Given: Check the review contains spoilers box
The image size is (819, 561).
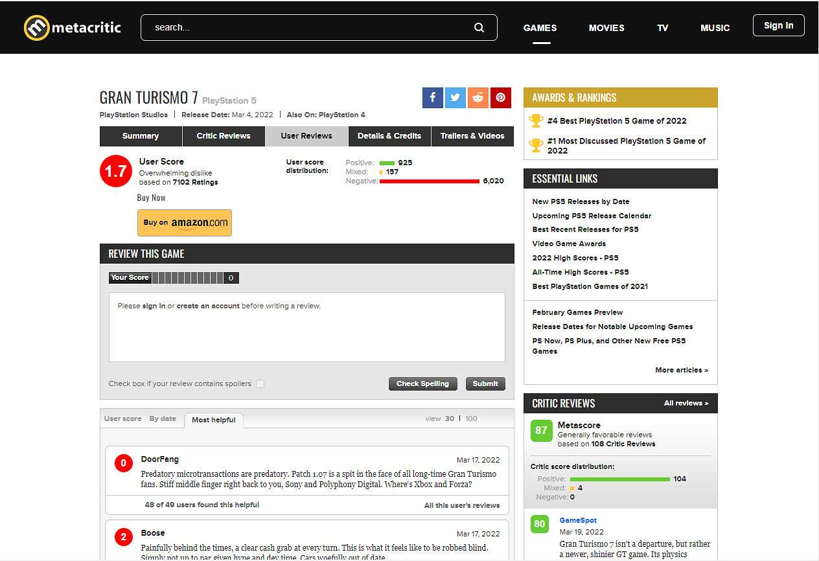Looking at the screenshot, I should click(x=260, y=384).
